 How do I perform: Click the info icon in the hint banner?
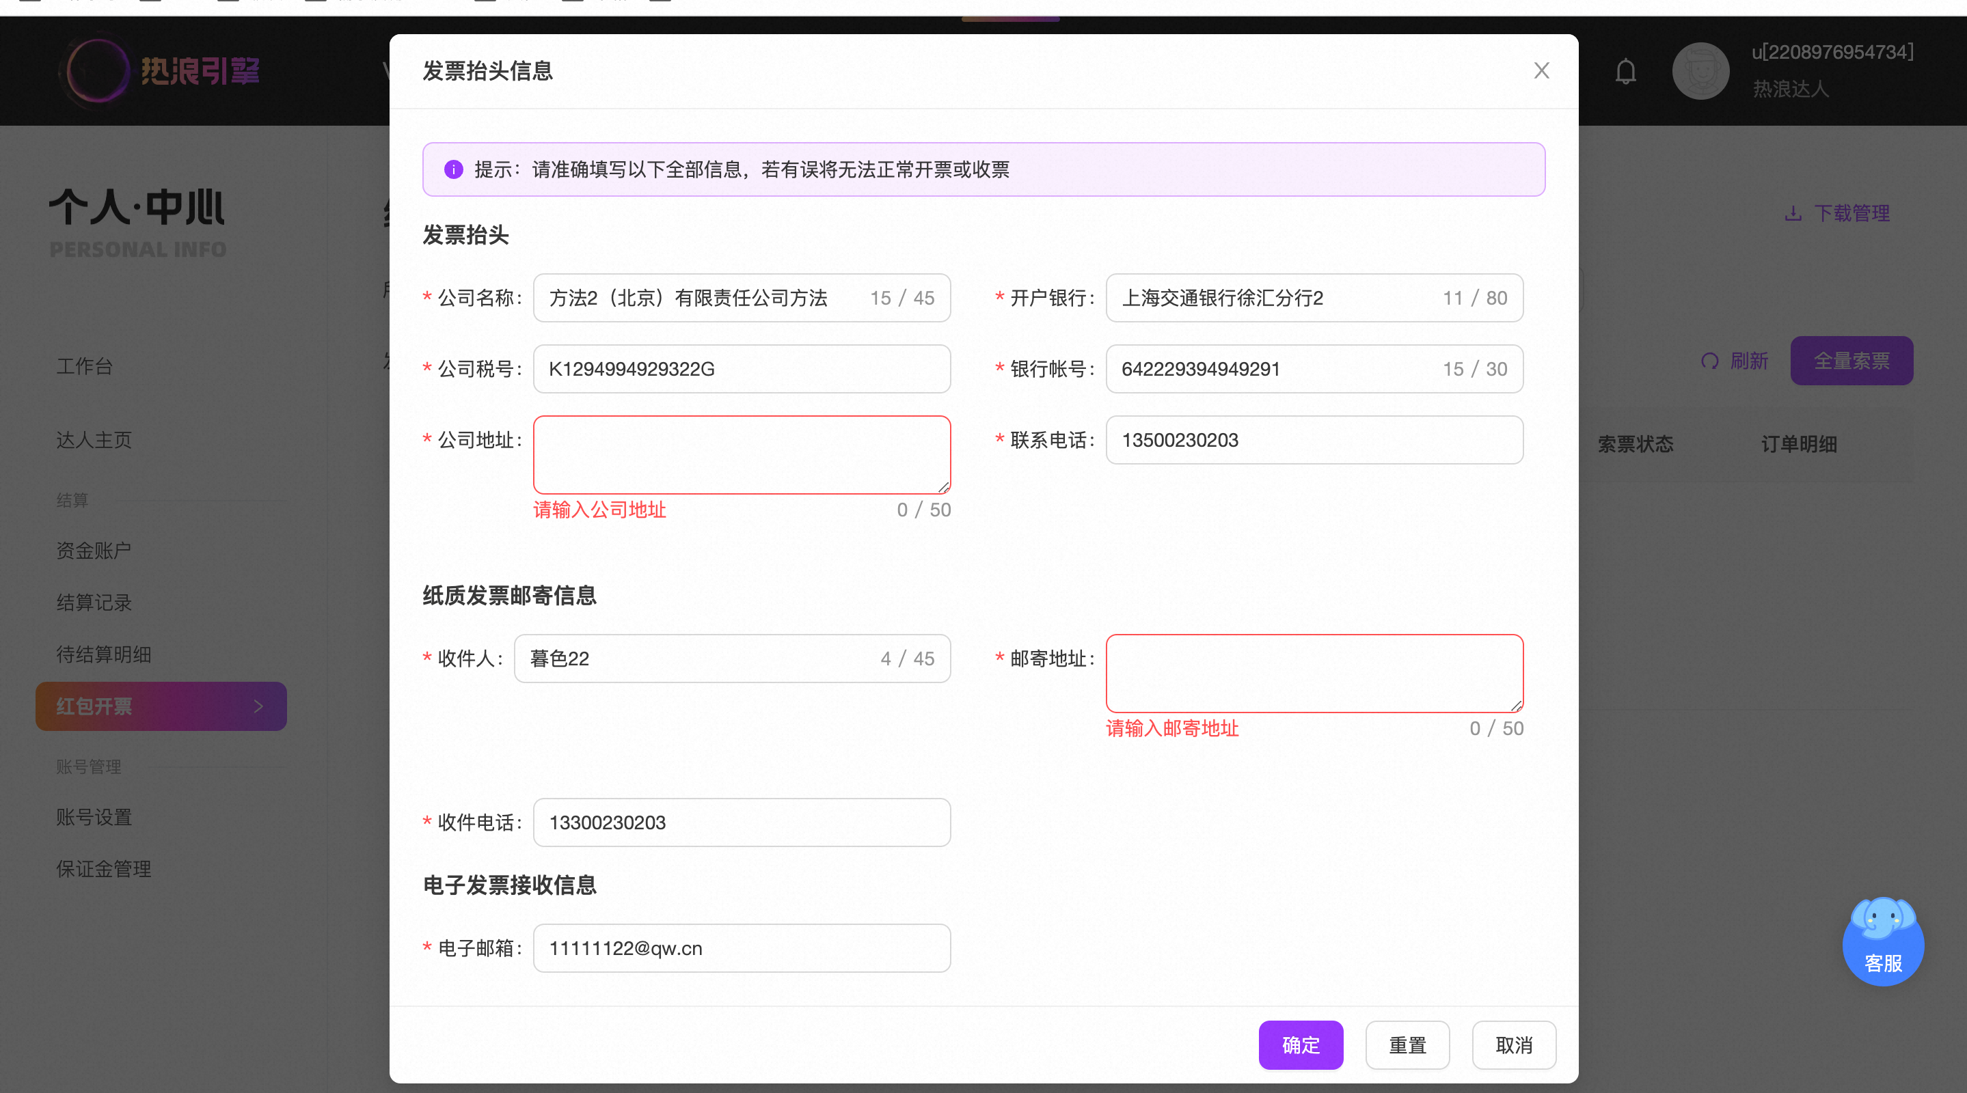point(454,169)
